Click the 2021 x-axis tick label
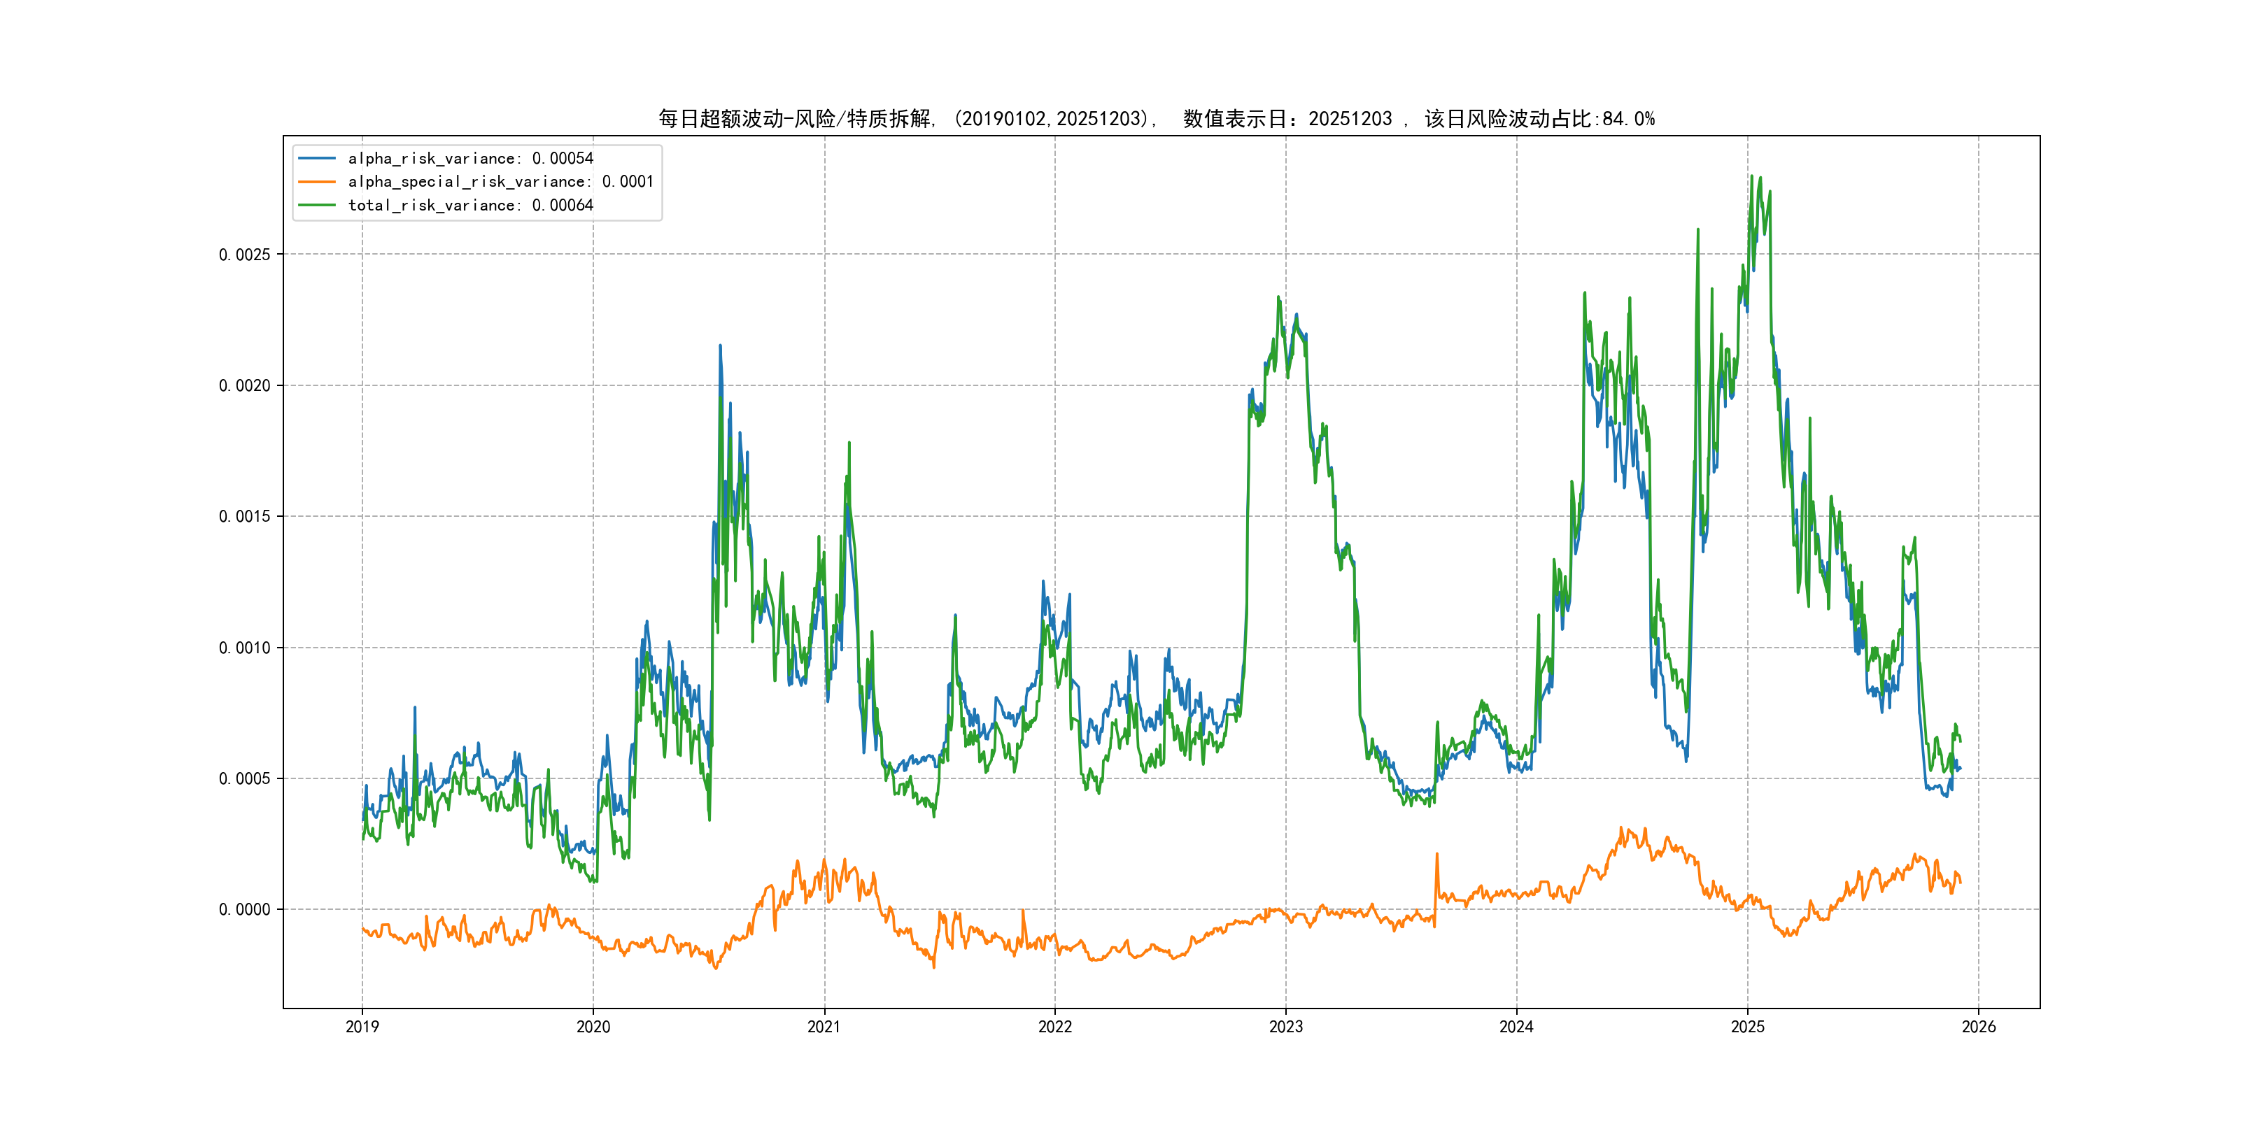Image resolution: width=2267 pixels, height=1133 pixels. tap(824, 1027)
